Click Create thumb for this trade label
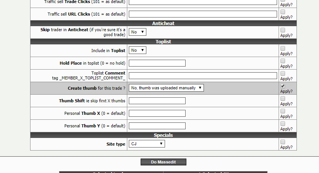The image size is (319, 173). click(x=96, y=88)
